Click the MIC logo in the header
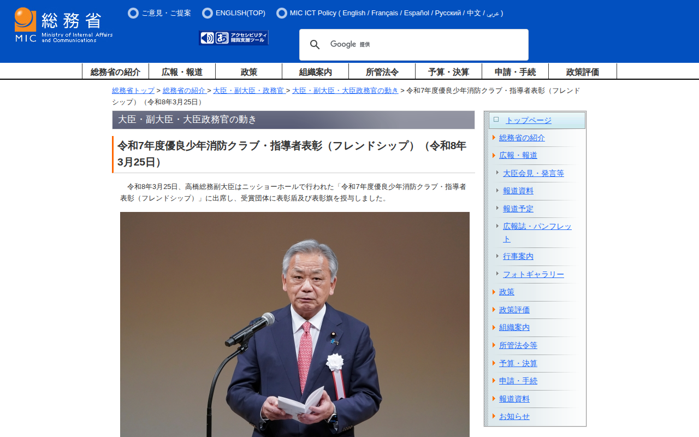The image size is (699, 437). coord(63,25)
